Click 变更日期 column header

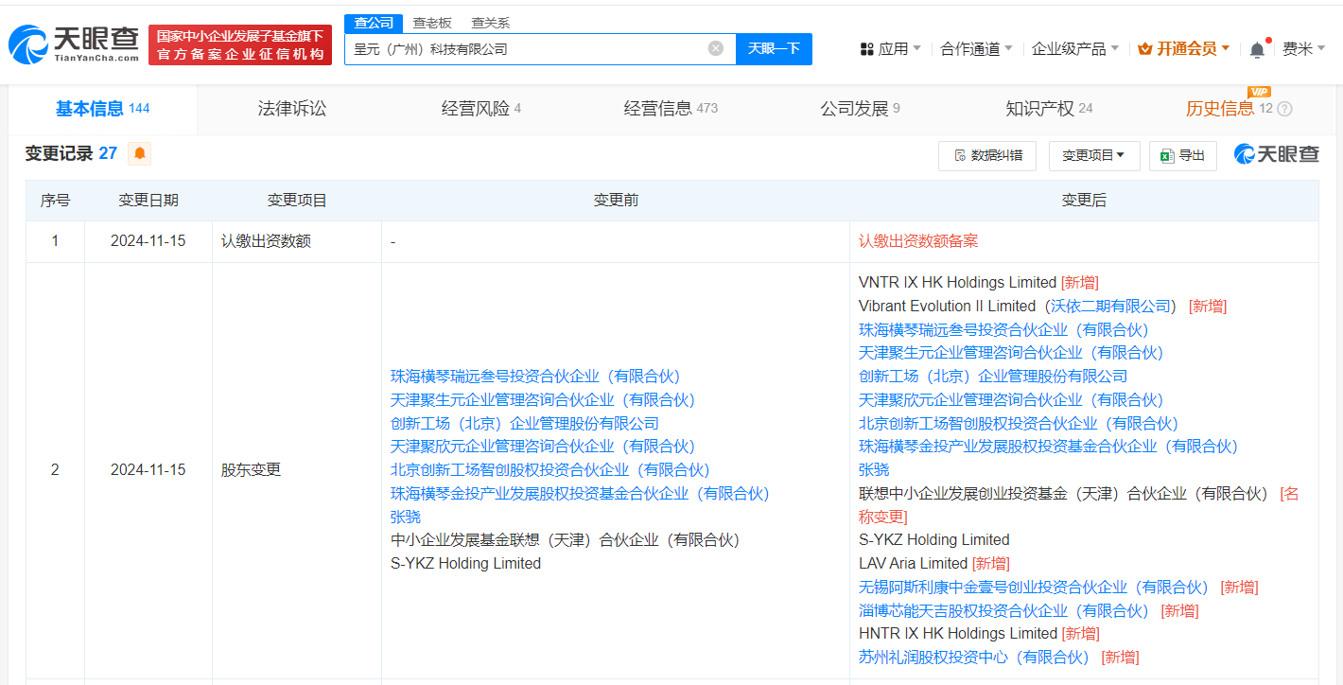click(x=148, y=201)
